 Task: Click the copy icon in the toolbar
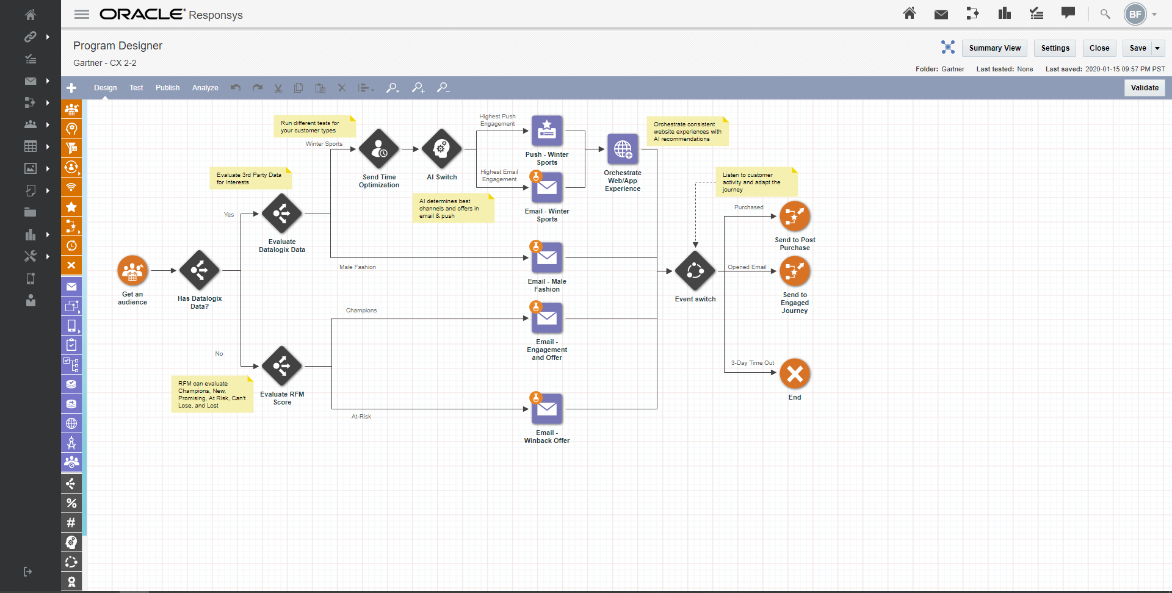pyautogui.click(x=298, y=88)
